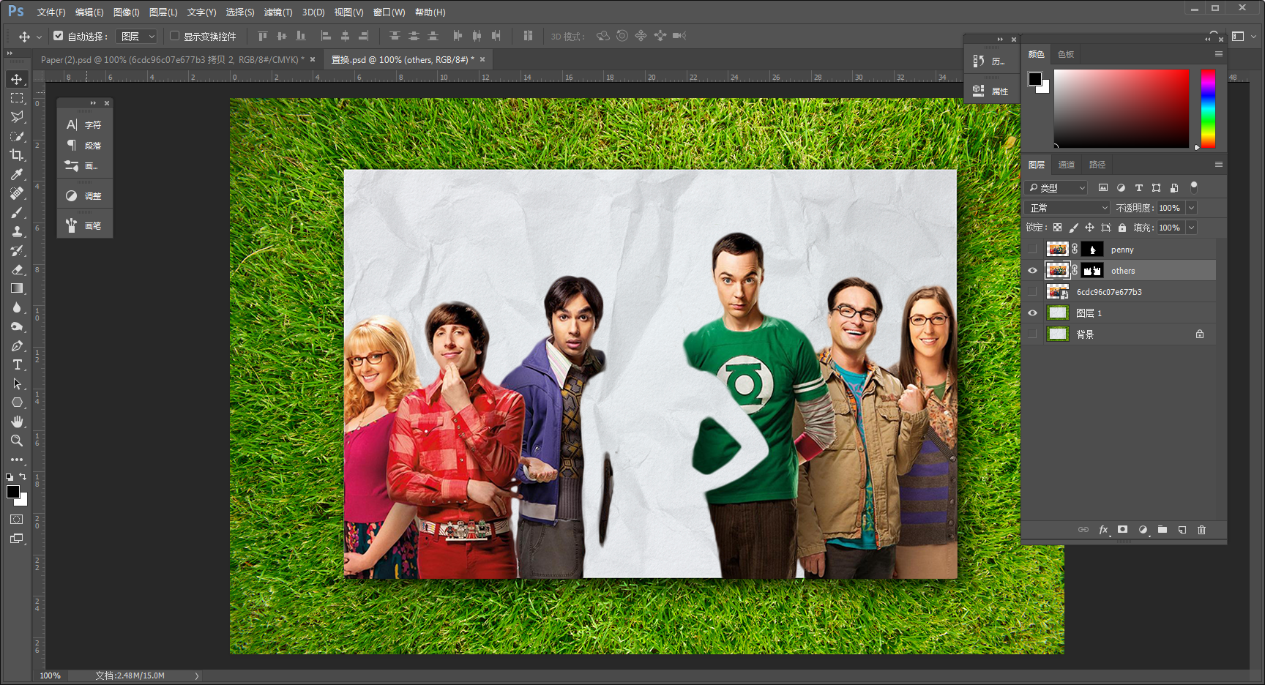1265x685 pixels.
Task: Show the 背景 layer
Action: (x=1032, y=334)
